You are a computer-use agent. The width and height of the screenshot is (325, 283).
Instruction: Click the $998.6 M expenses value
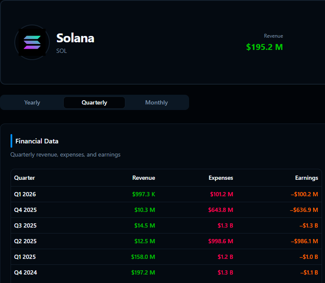click(x=221, y=241)
